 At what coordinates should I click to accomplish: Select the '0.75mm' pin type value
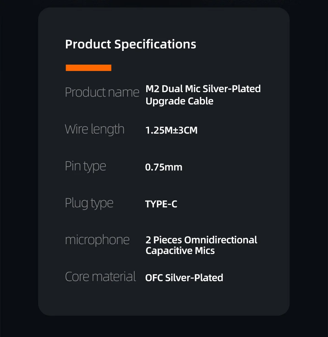point(164,167)
